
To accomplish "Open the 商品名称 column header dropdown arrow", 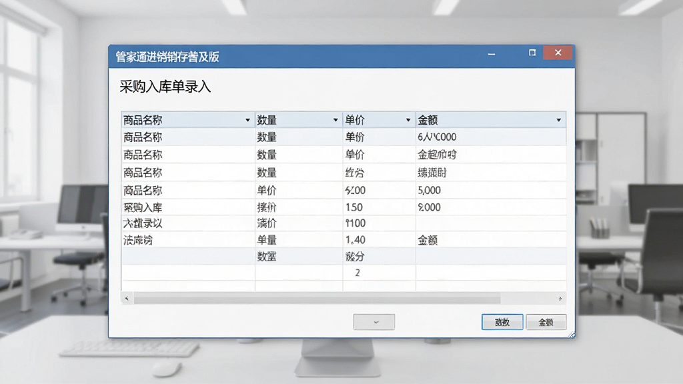I will (x=247, y=120).
